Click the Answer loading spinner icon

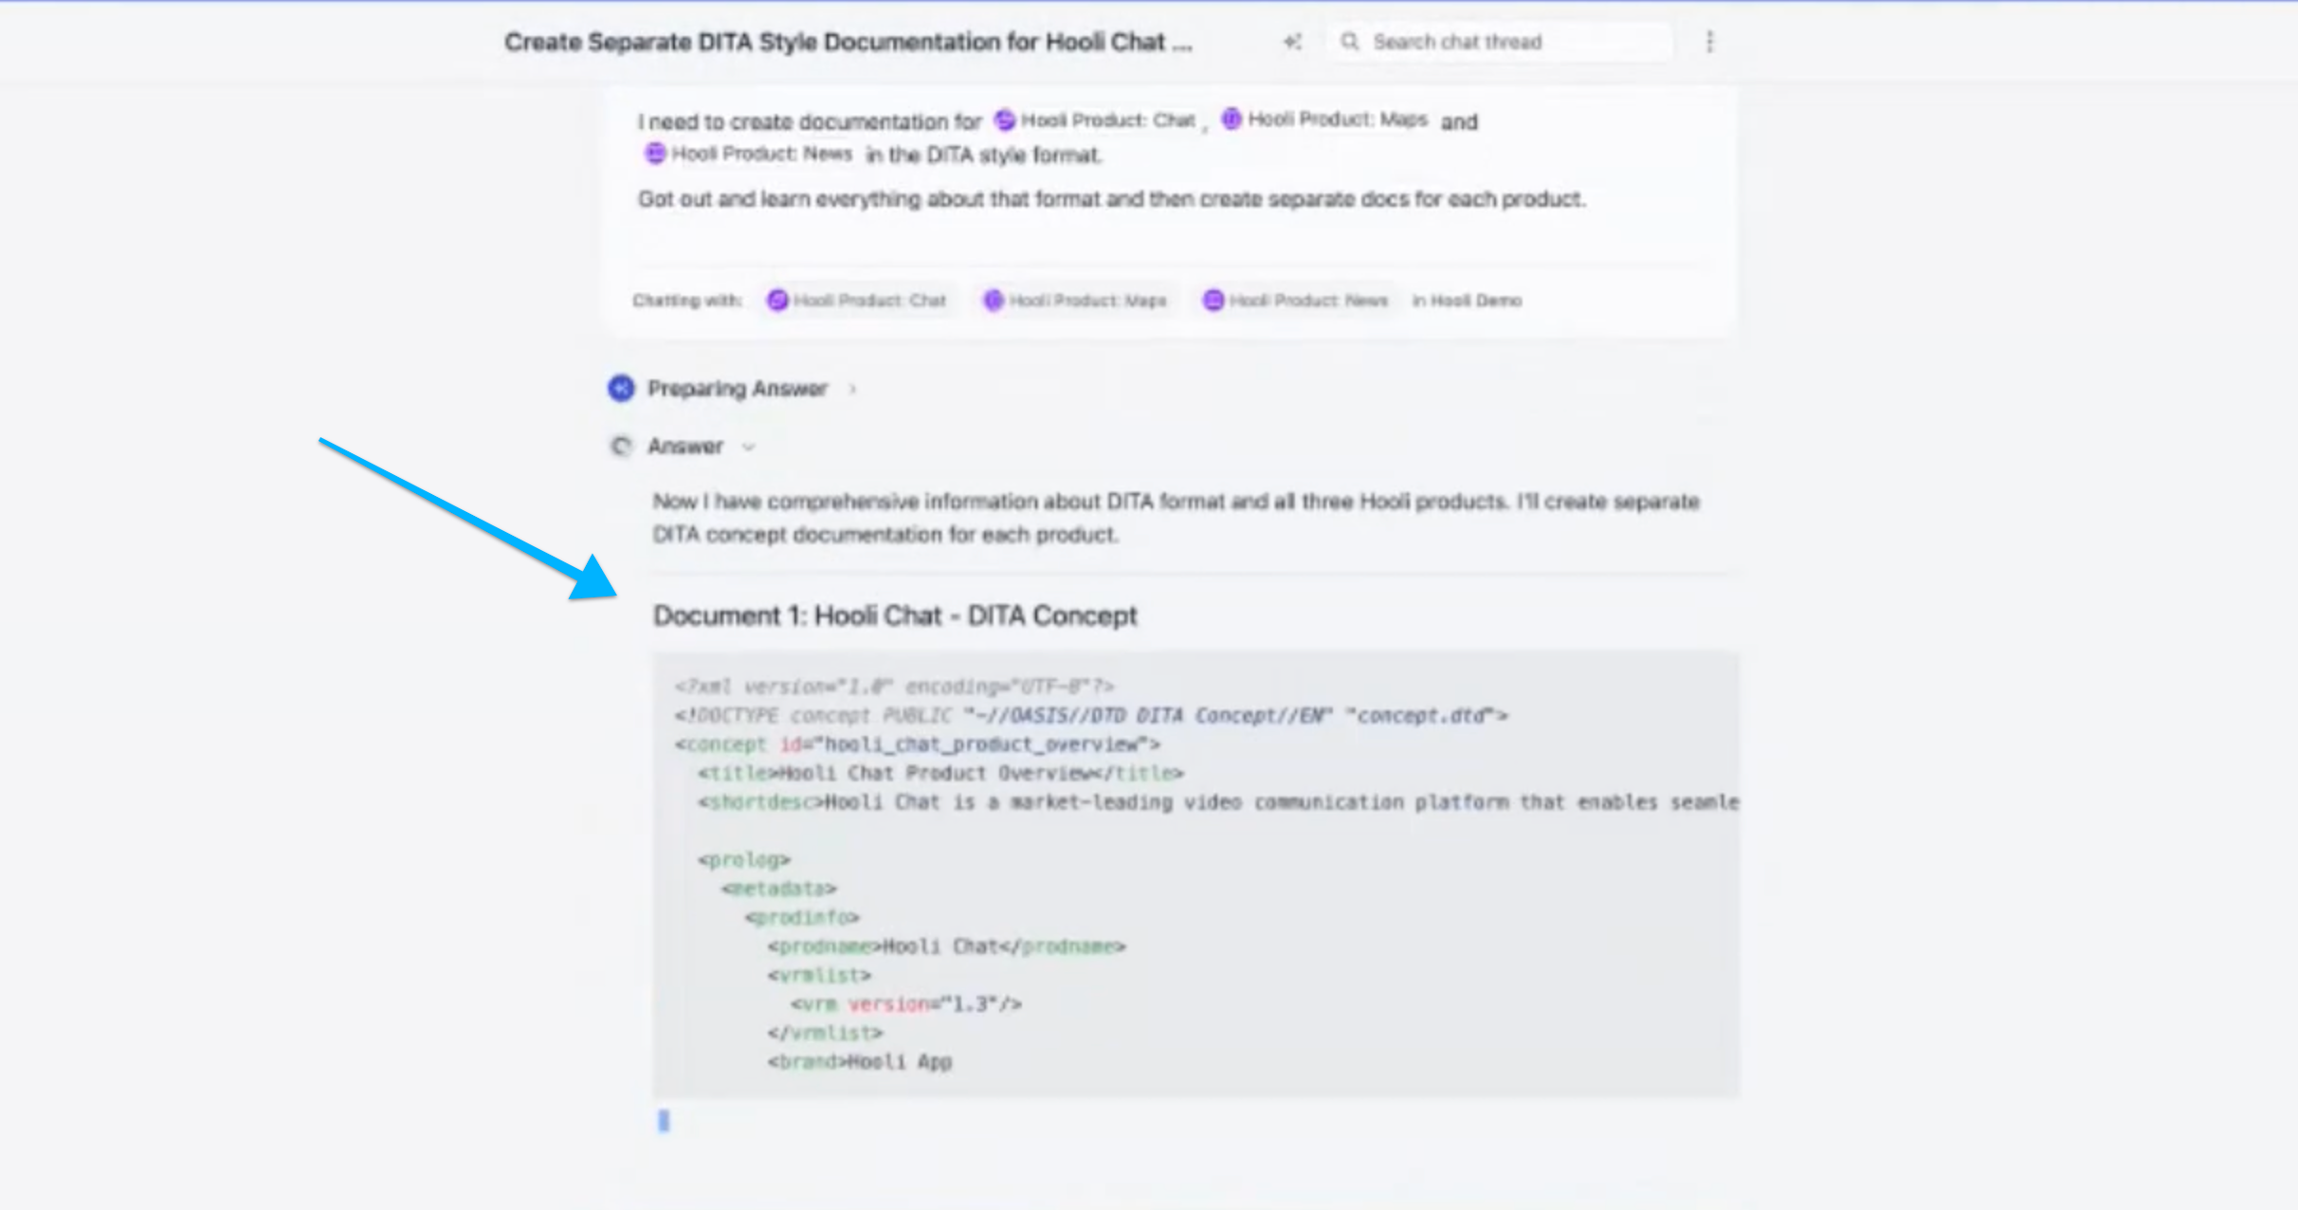pos(621,447)
